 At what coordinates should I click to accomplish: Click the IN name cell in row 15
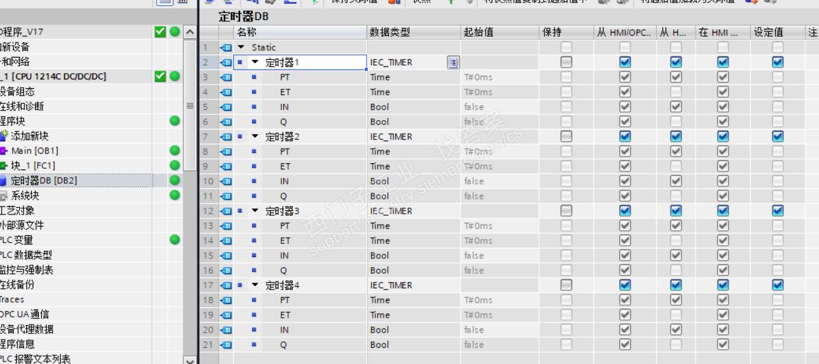pos(284,255)
